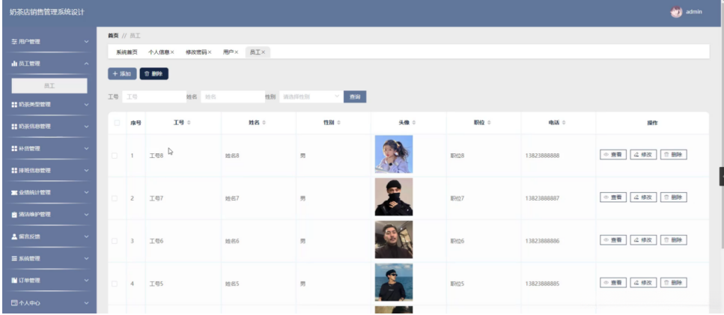The image size is (724, 315).
Task: Click 查看 for 工号6 row
Action: coord(613,240)
